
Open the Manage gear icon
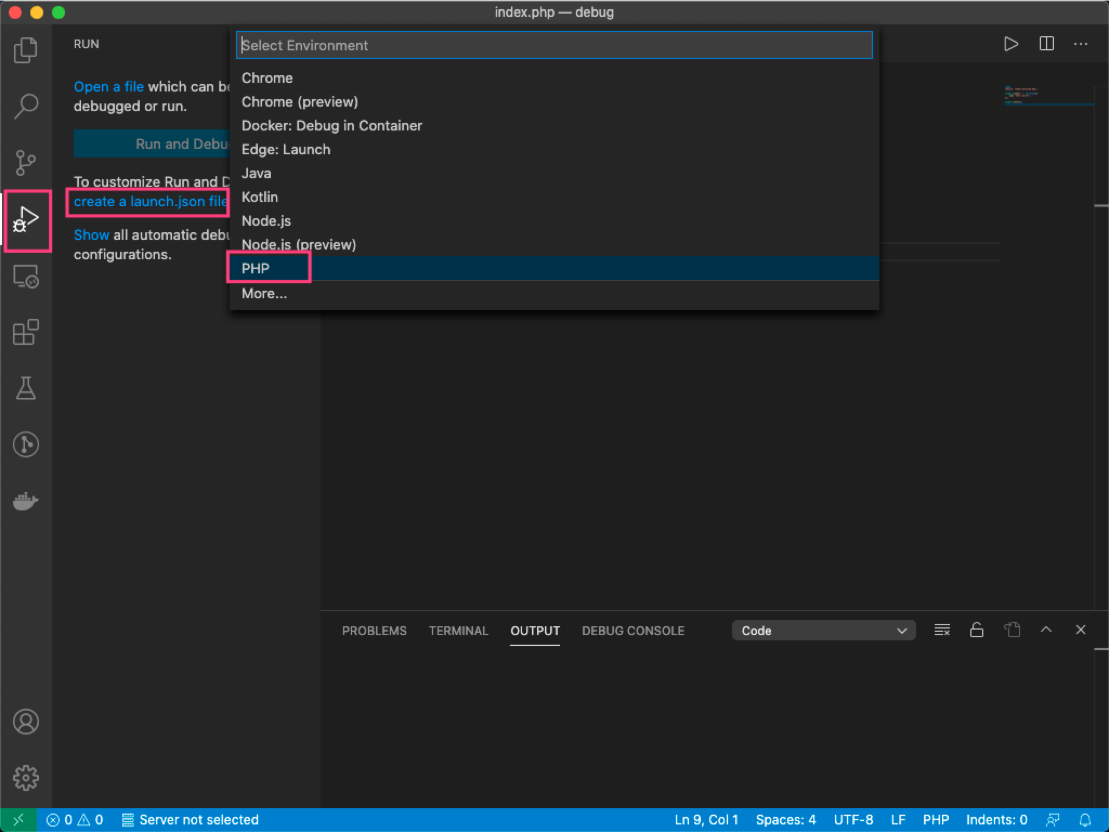[25, 778]
